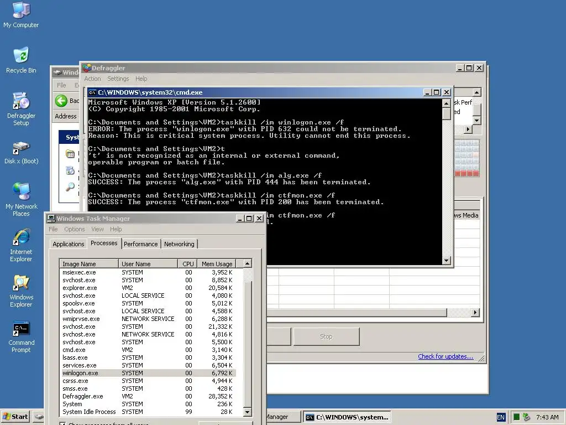Open My Computer desktop icon
This screenshot has height=425, width=566.
click(x=21, y=15)
